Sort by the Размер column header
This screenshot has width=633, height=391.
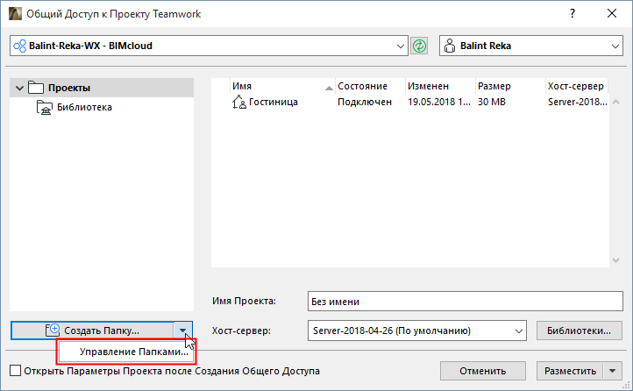pyautogui.click(x=510, y=86)
